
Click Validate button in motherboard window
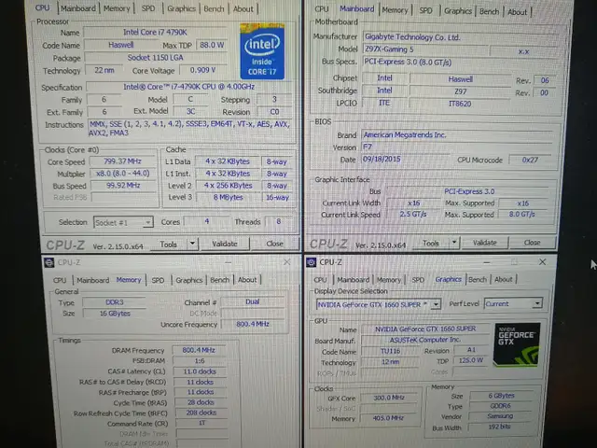point(485,243)
